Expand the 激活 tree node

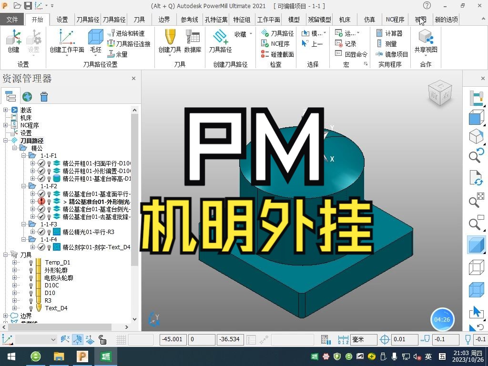coord(5,110)
